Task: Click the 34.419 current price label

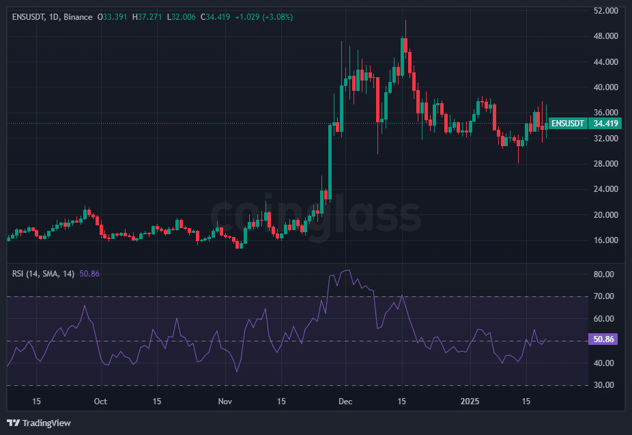Action: [606, 124]
